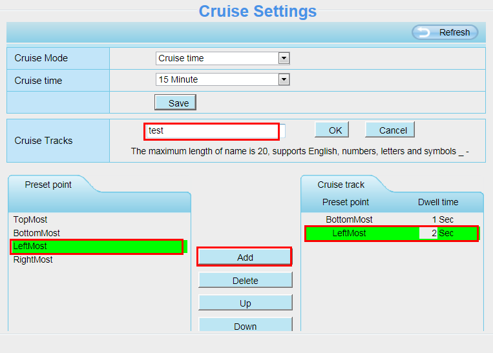Click the Delete button

point(246,280)
